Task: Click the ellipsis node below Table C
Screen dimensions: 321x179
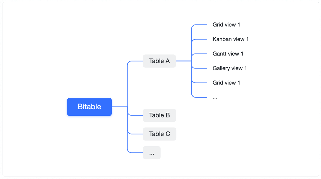Action: (152, 153)
